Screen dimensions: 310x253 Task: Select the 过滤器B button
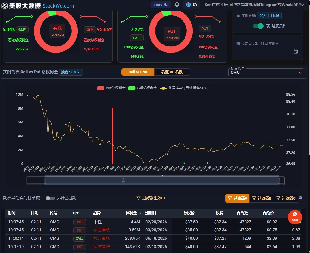[x=262, y=198]
